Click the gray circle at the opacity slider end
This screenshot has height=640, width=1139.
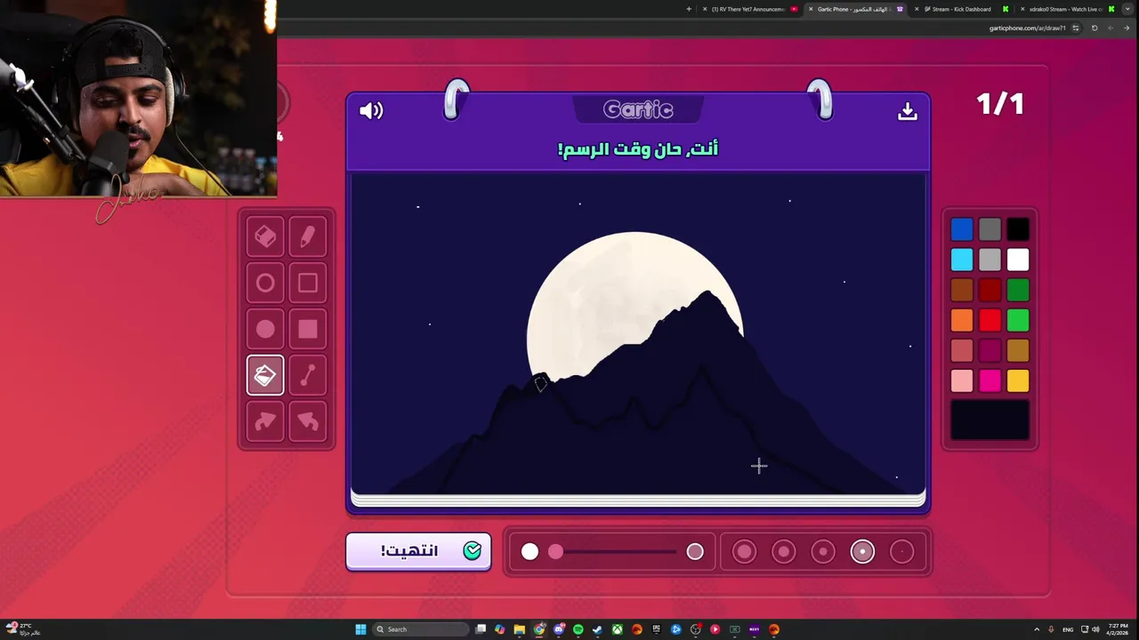point(695,552)
